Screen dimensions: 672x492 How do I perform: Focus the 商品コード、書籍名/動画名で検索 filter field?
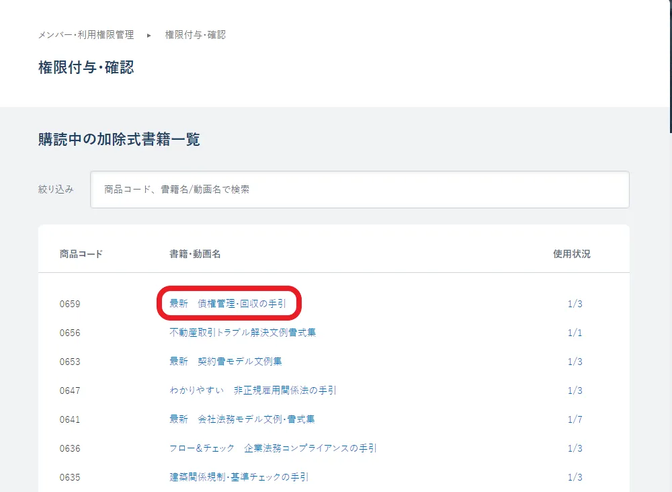tap(360, 190)
